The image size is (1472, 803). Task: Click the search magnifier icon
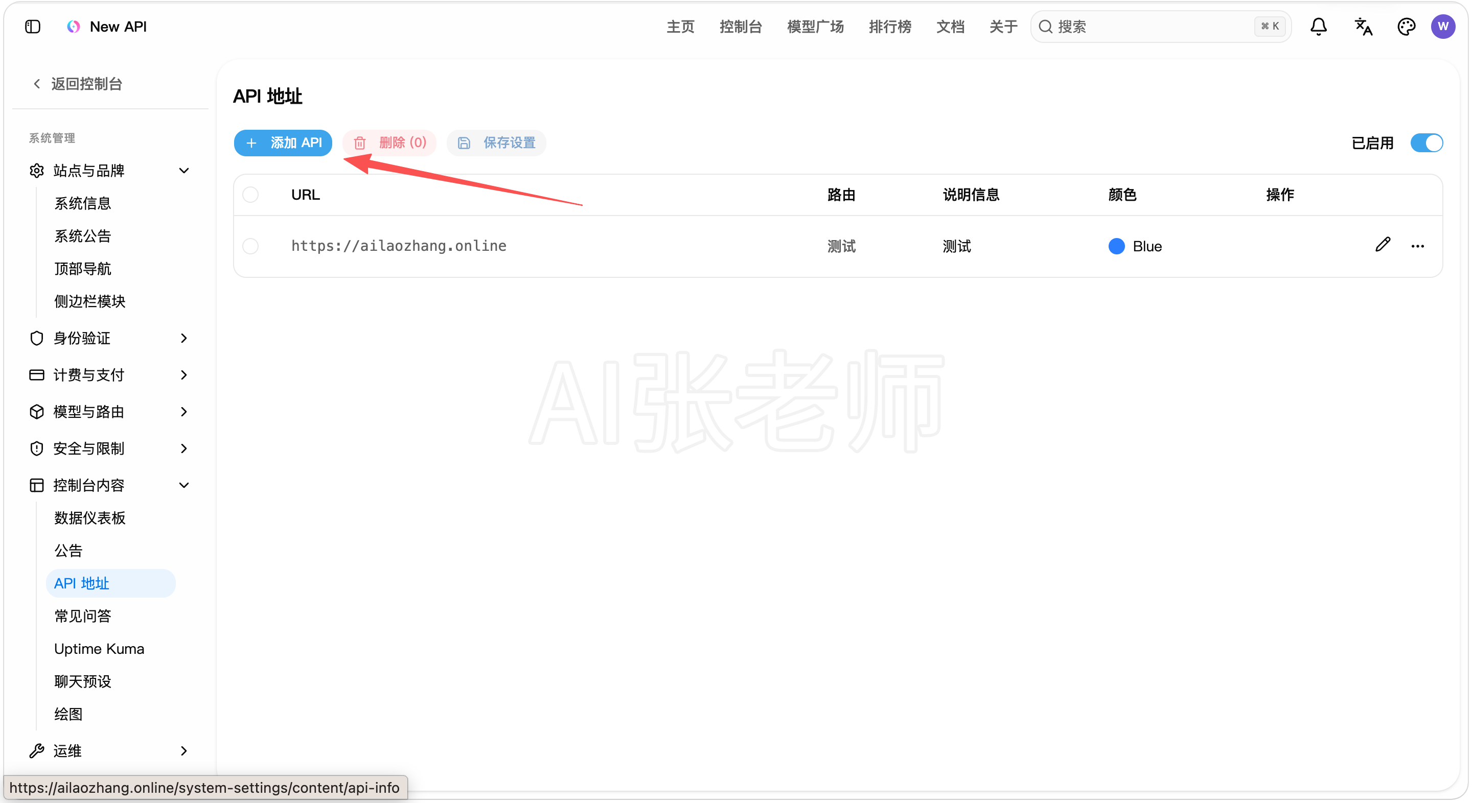click(x=1046, y=26)
